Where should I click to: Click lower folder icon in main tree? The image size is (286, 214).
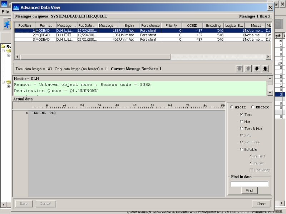[9, 82]
